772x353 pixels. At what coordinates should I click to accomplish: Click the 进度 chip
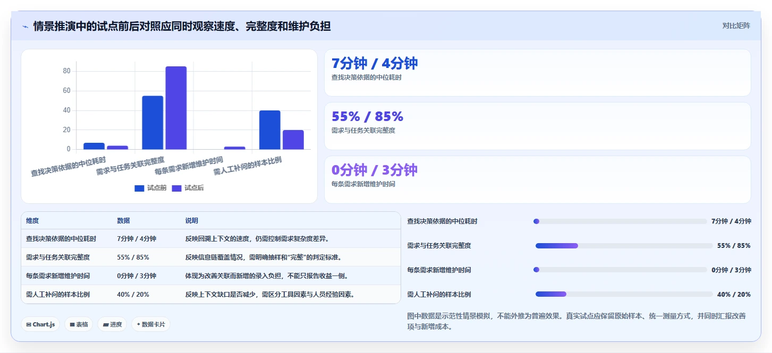pyautogui.click(x=112, y=324)
